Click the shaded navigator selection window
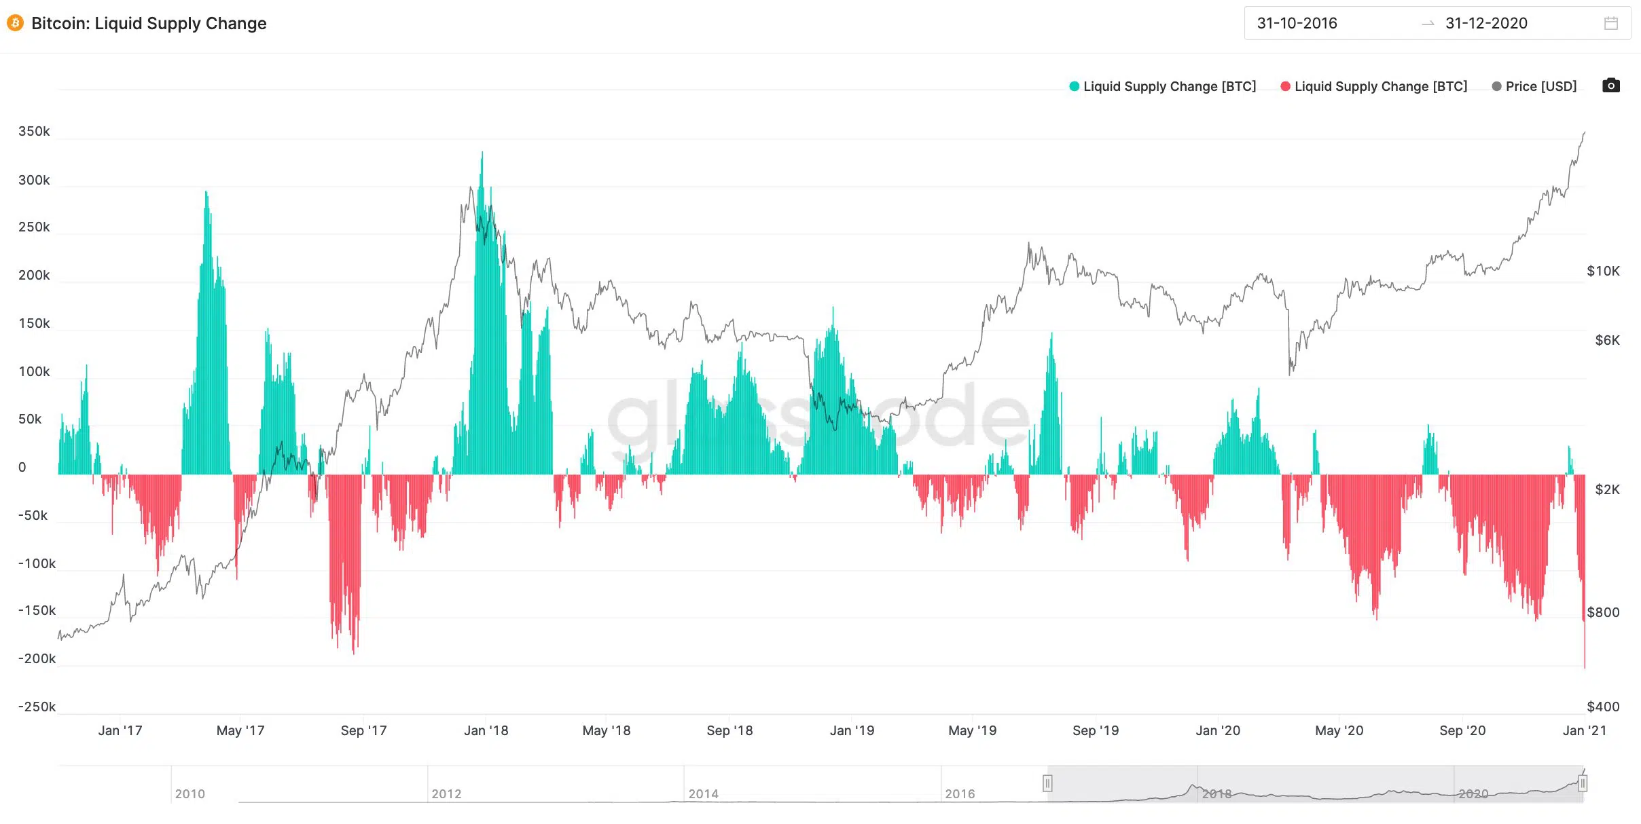The width and height of the screenshot is (1641, 824). (x=1314, y=784)
